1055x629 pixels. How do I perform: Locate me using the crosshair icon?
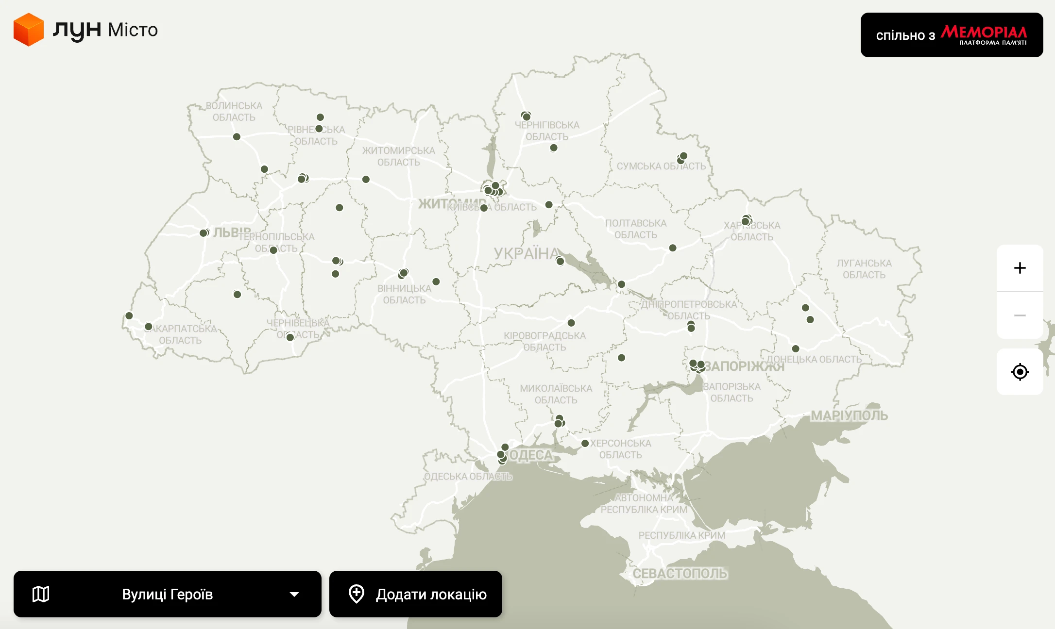pyautogui.click(x=1020, y=372)
